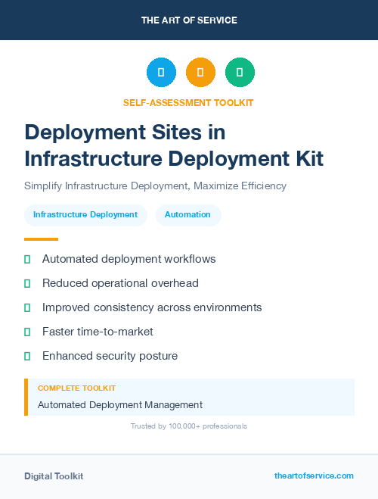Click the Complete Toolkit heading
Screen dimensions: 378x499
click(x=76, y=388)
